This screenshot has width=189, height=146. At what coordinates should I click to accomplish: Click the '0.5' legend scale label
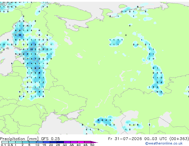(10, 145)
